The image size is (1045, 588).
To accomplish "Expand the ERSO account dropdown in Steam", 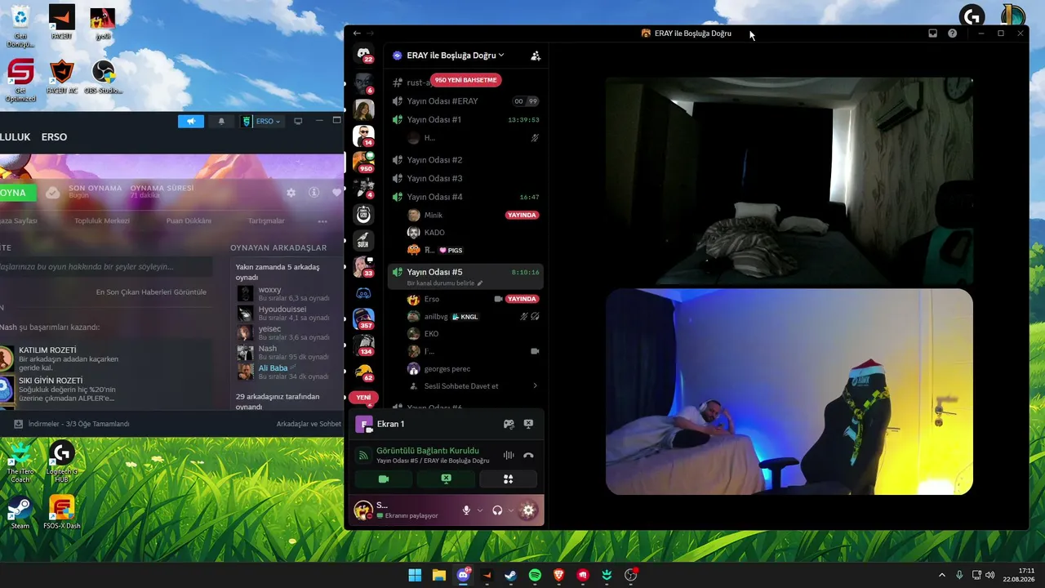I will coord(262,122).
